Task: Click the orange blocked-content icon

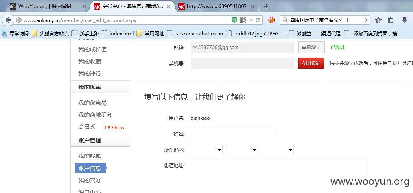Action: pyautogui.click(x=271, y=20)
